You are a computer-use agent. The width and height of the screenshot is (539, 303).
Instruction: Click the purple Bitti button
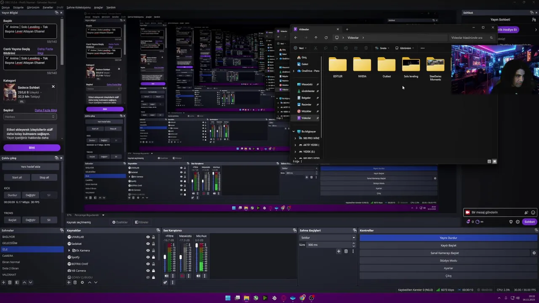pos(32,148)
